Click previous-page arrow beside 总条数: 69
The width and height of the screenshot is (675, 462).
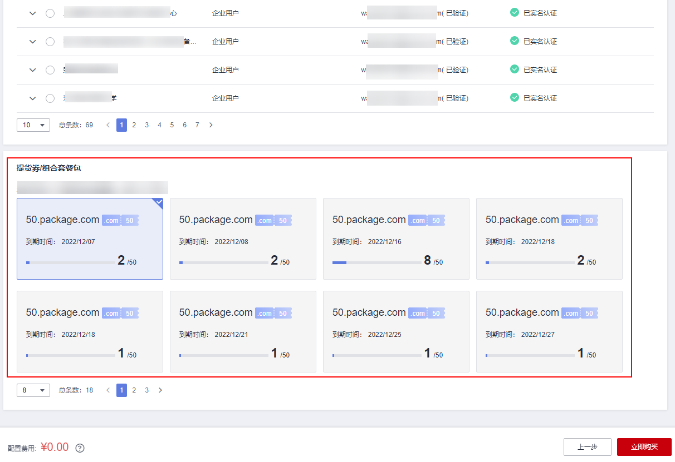[x=108, y=125]
